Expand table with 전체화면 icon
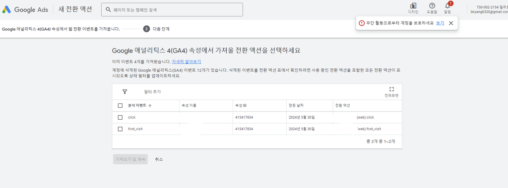Image resolution: width=508 pixels, height=188 pixels. [x=391, y=90]
